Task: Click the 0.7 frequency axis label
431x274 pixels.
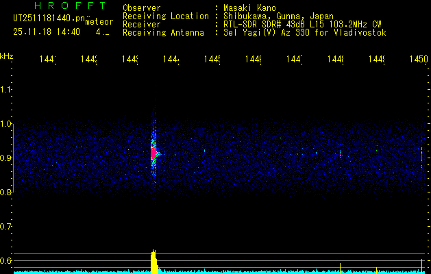Action: coord(6,227)
